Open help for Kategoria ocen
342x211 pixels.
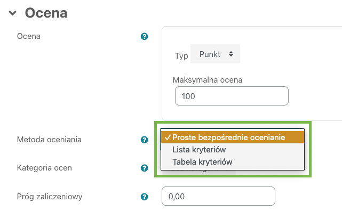(144, 168)
